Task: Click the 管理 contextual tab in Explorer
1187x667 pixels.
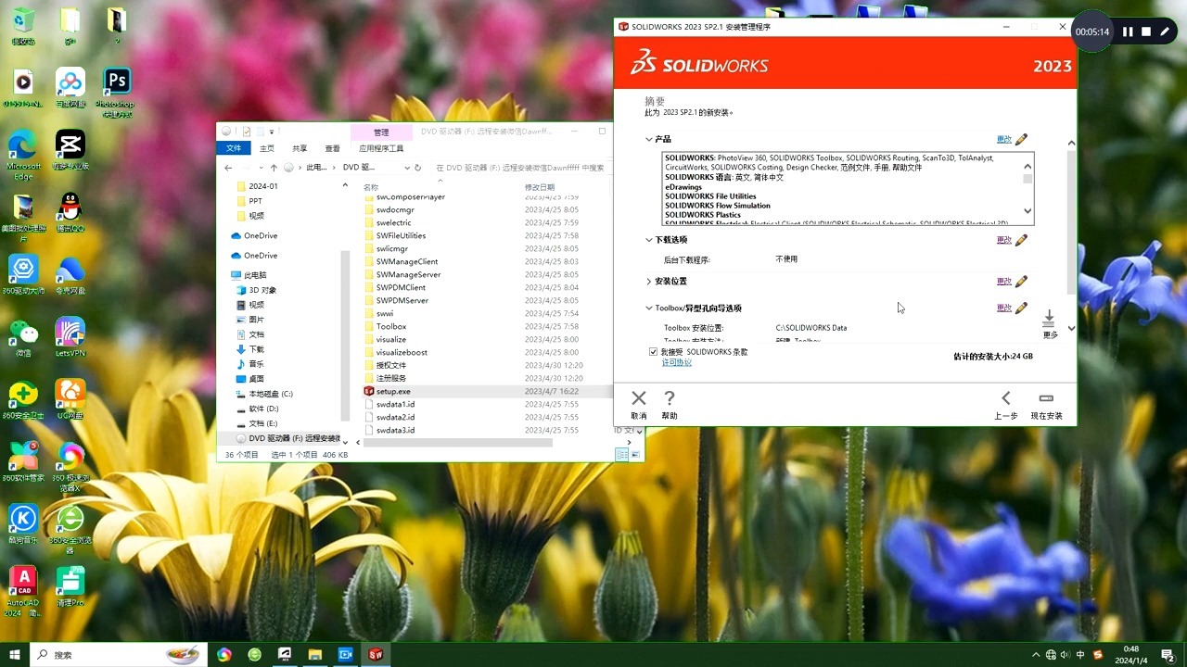Action: tap(381, 132)
